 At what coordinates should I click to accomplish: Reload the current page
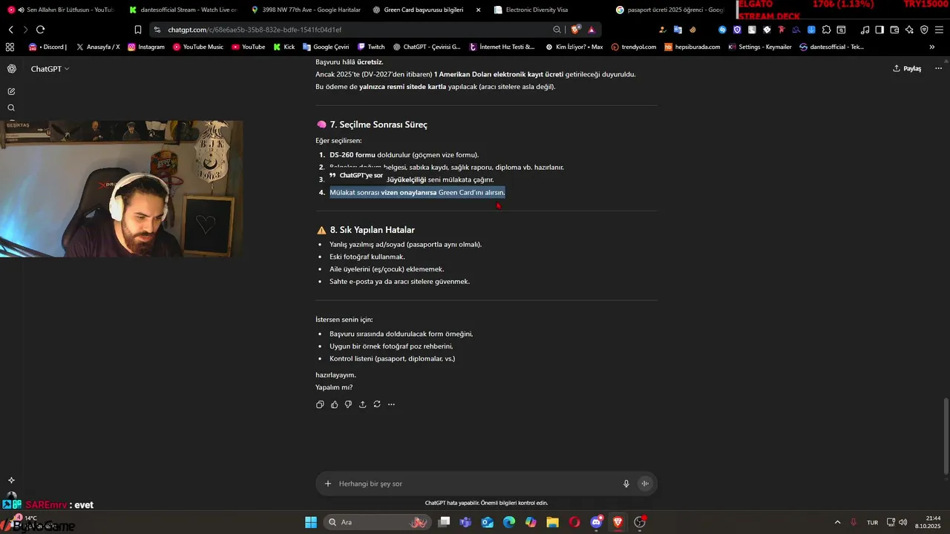click(x=40, y=30)
